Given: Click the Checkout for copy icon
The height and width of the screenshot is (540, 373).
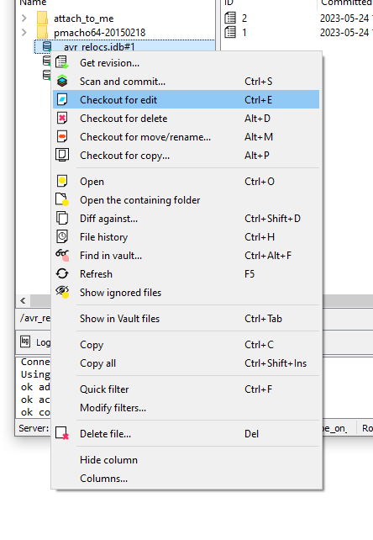Looking at the screenshot, I should point(62,155).
